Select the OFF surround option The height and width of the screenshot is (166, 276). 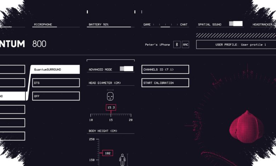(x=56, y=96)
